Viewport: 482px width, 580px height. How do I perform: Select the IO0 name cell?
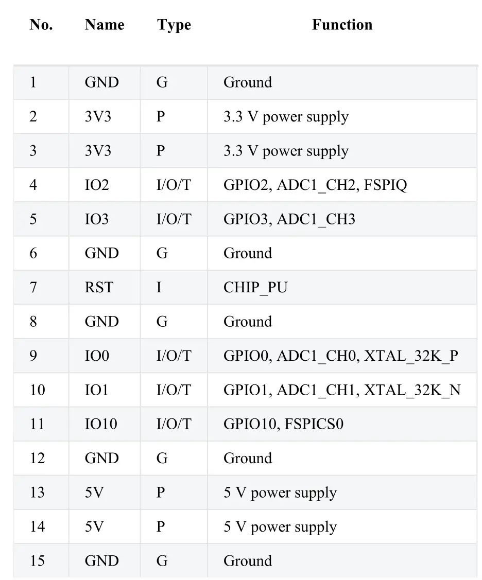click(97, 356)
